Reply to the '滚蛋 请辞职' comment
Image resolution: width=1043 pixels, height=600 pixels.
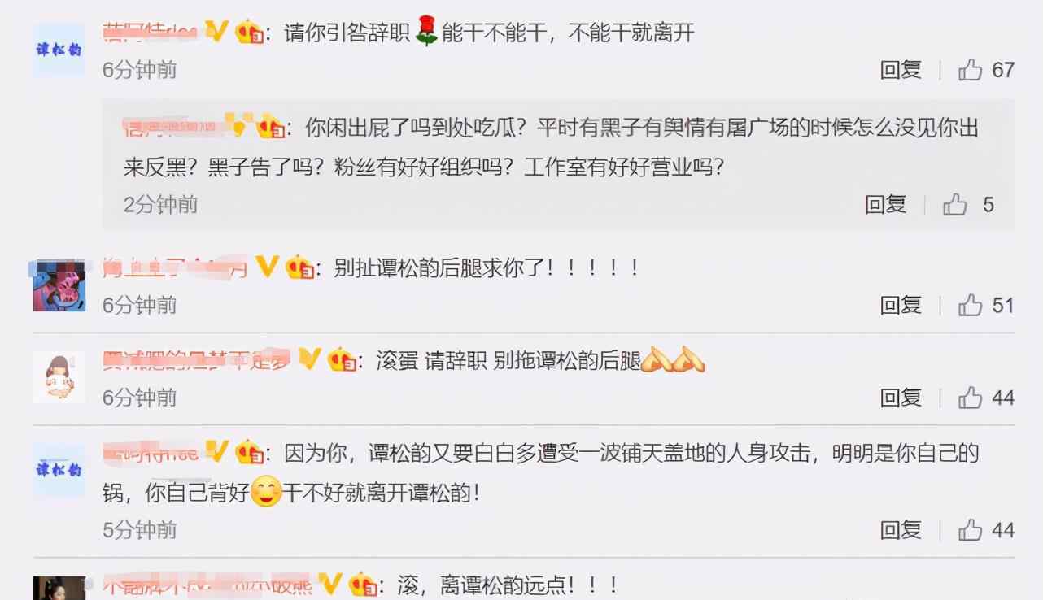tap(901, 398)
